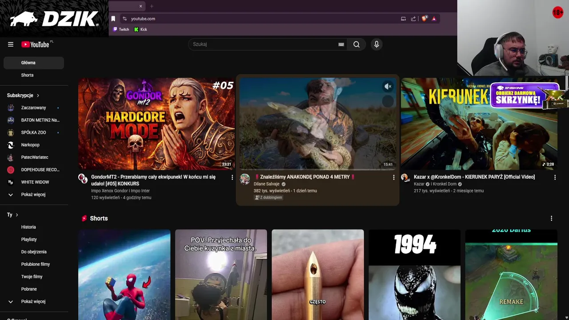Open Pobrane in the sidebar
The width and height of the screenshot is (569, 320).
(34, 289)
